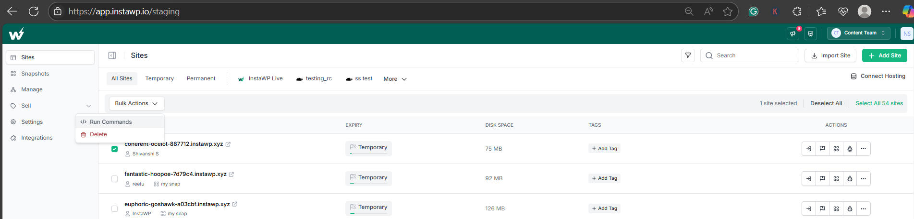Open fantastic-hoopoe site external link icon
This screenshot has width=914, height=219.
tap(232, 174)
